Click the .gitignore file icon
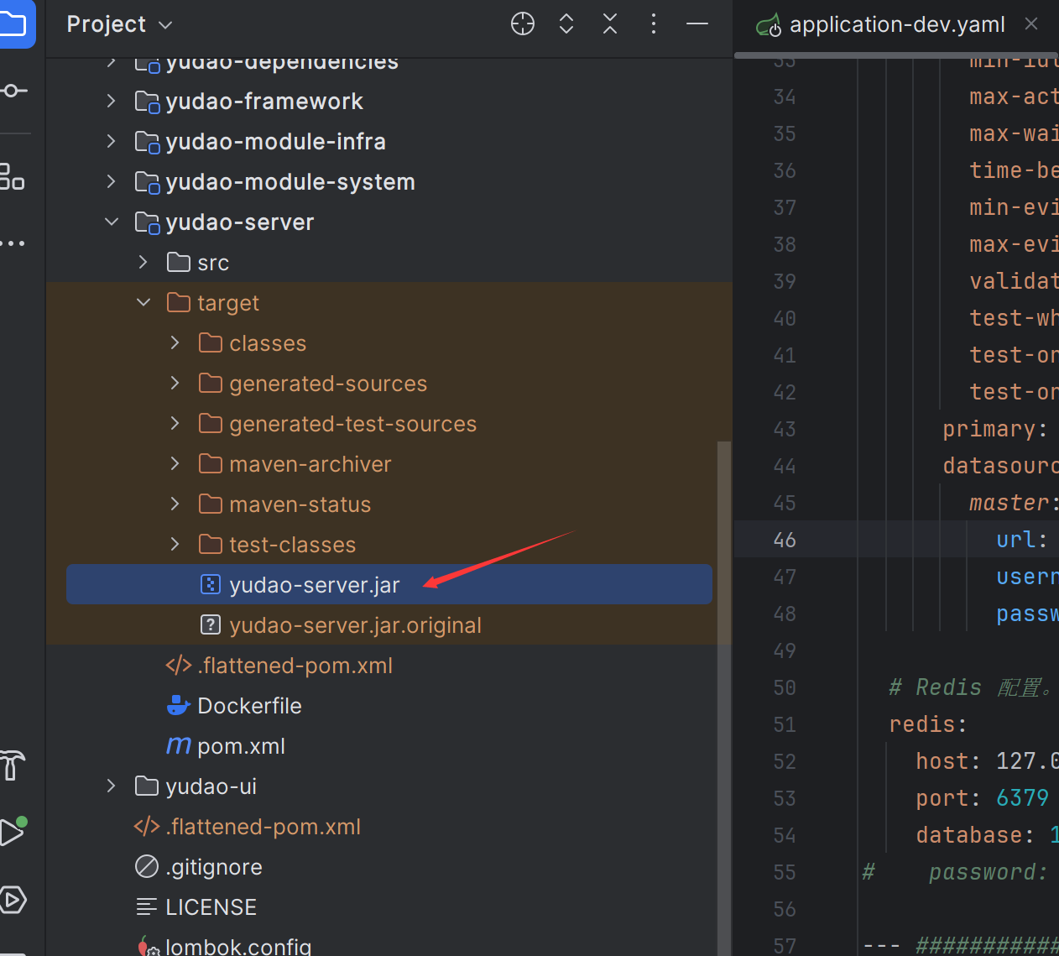 (x=147, y=866)
